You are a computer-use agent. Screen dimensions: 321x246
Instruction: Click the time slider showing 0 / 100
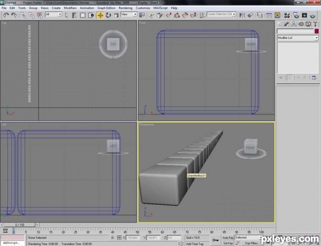[x=20, y=225]
